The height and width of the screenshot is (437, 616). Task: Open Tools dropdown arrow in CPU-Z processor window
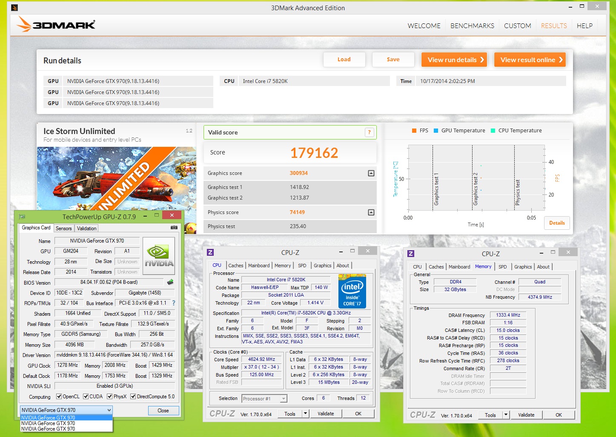(x=305, y=414)
